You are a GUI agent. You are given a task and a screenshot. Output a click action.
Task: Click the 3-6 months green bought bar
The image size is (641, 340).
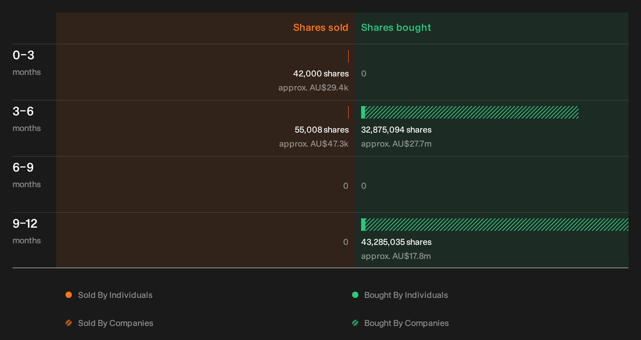(470, 112)
